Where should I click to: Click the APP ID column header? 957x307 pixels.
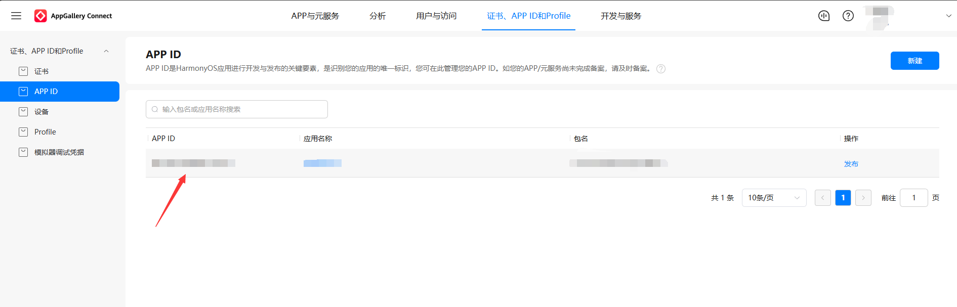tap(163, 139)
